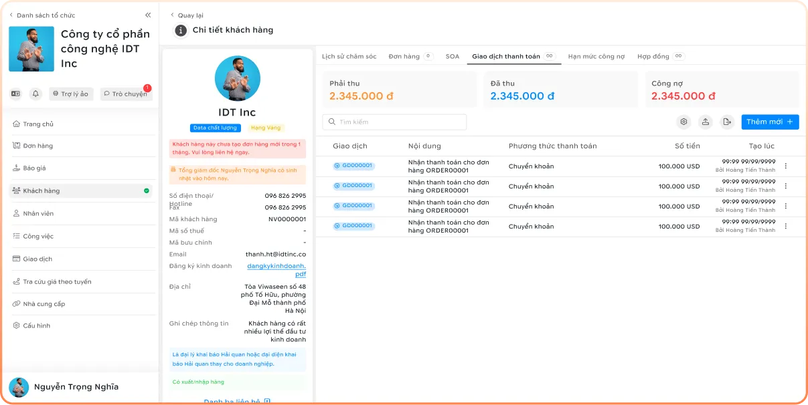Switch to the Đơn hàng tab
Image resolution: width=808 pixels, height=405 pixels.
coord(411,57)
